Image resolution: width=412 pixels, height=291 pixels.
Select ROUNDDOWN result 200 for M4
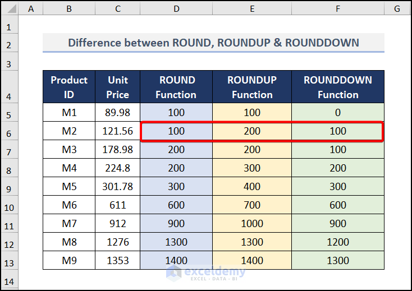pyautogui.click(x=338, y=168)
